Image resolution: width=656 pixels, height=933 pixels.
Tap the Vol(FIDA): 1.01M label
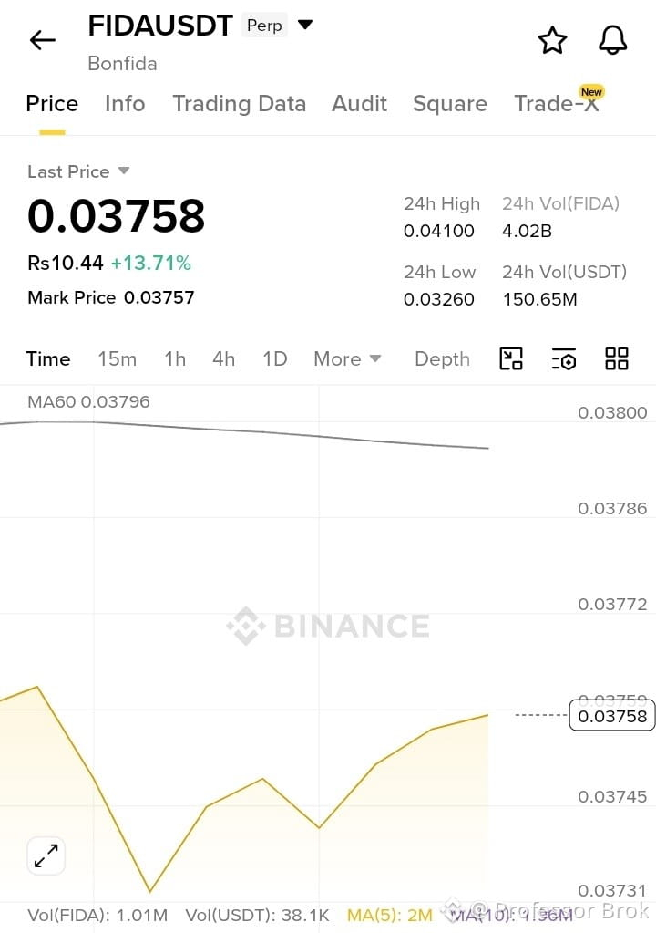click(97, 915)
